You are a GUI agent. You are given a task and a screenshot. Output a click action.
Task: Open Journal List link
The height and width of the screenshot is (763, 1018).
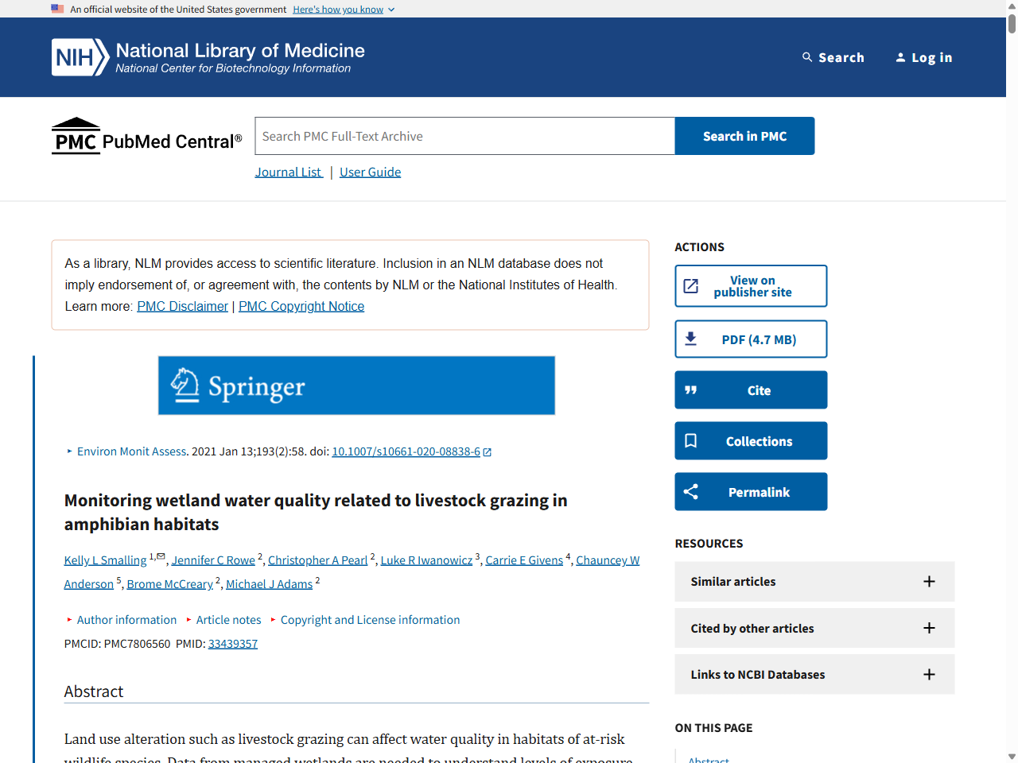[x=288, y=172]
